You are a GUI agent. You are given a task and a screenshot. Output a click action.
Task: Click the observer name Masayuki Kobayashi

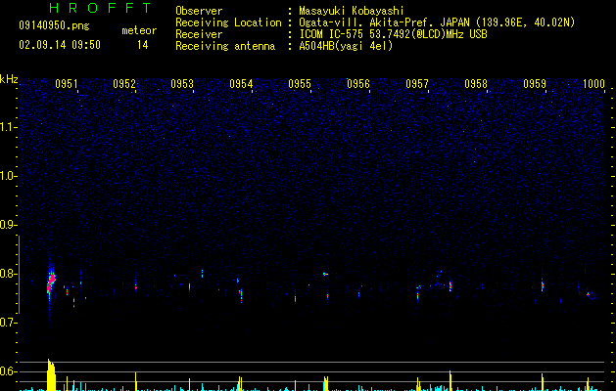352,11
